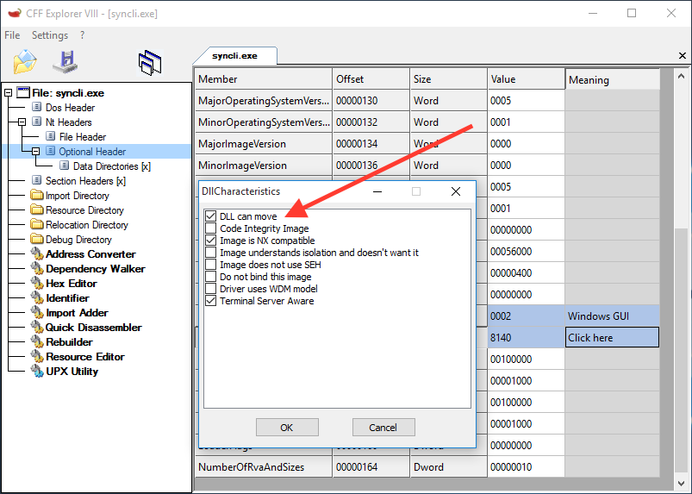Select the syncli.exe document tab

(x=234, y=56)
